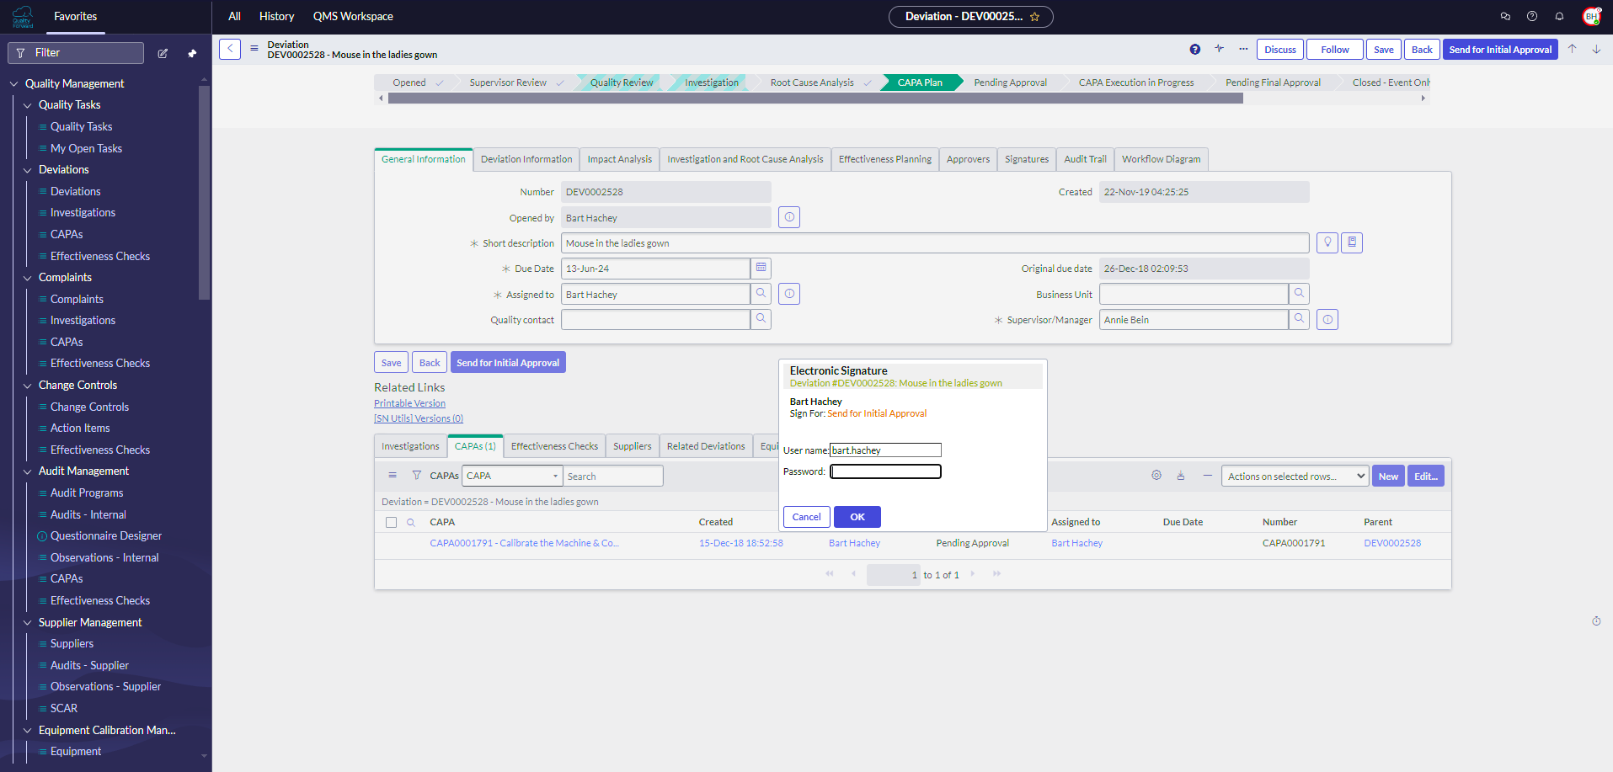This screenshot has width=1613, height=772.
Task: Click the notification bell icon
Action: click(1559, 16)
